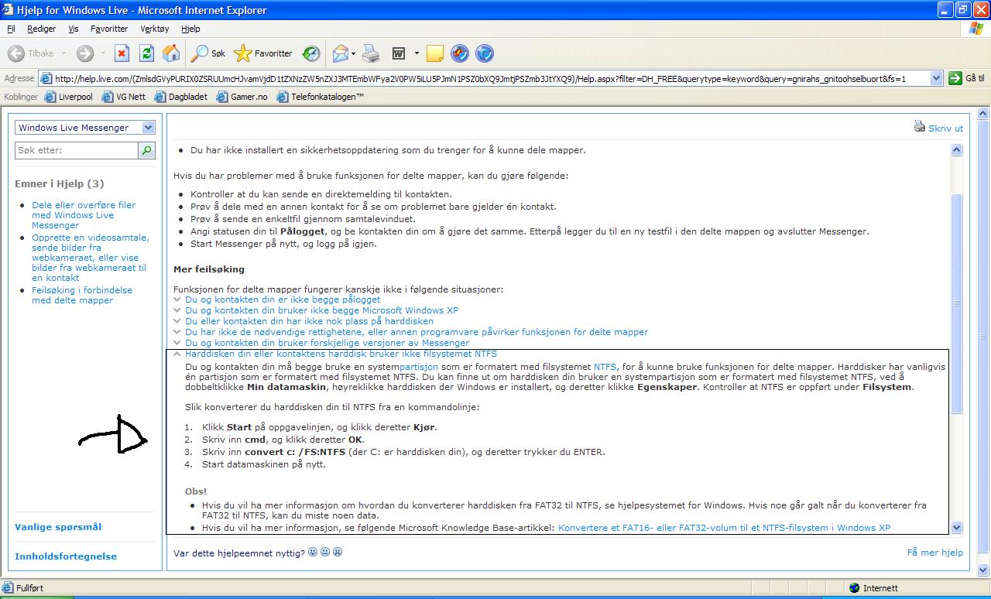Click the Gå til green arrow button
Viewport: 991px width, 599px height.
pos(966,78)
